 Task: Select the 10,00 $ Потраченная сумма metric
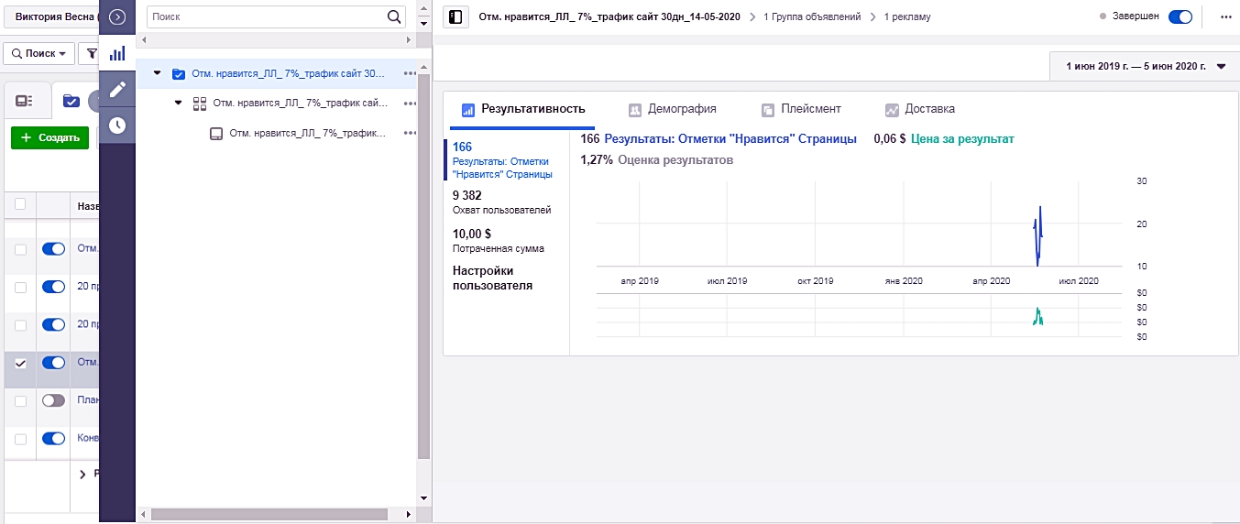pos(498,241)
